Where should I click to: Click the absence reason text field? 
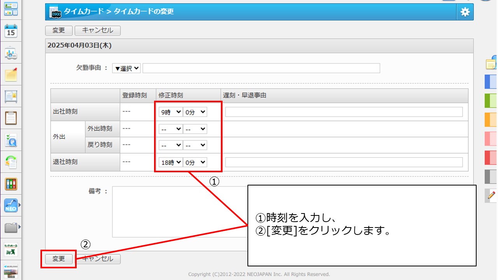[x=261, y=68]
